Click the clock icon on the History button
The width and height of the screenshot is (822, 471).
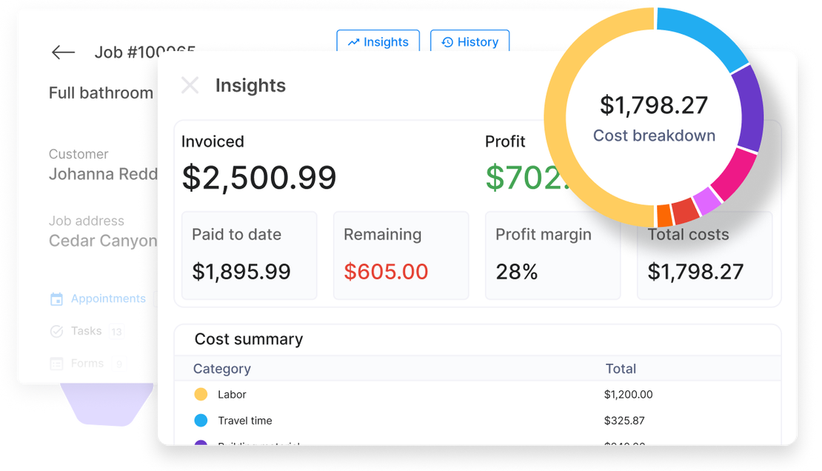pyautogui.click(x=447, y=41)
